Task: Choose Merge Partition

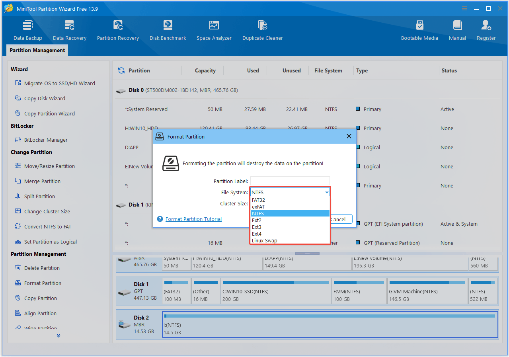Action: tap(37, 181)
